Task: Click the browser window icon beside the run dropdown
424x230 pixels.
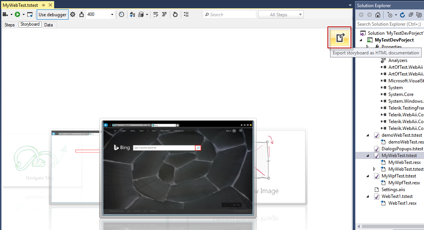Action: click(30, 15)
